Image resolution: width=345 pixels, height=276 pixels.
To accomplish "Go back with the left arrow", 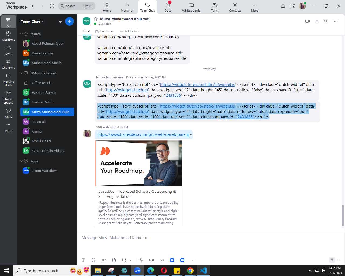I will (33, 6).
